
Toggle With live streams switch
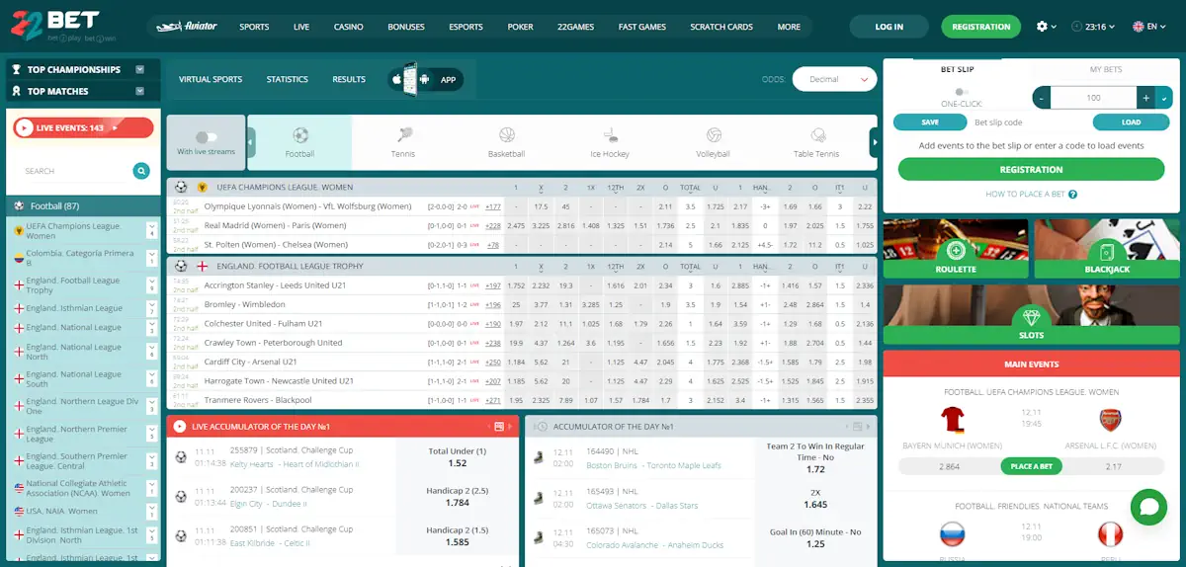[207, 137]
